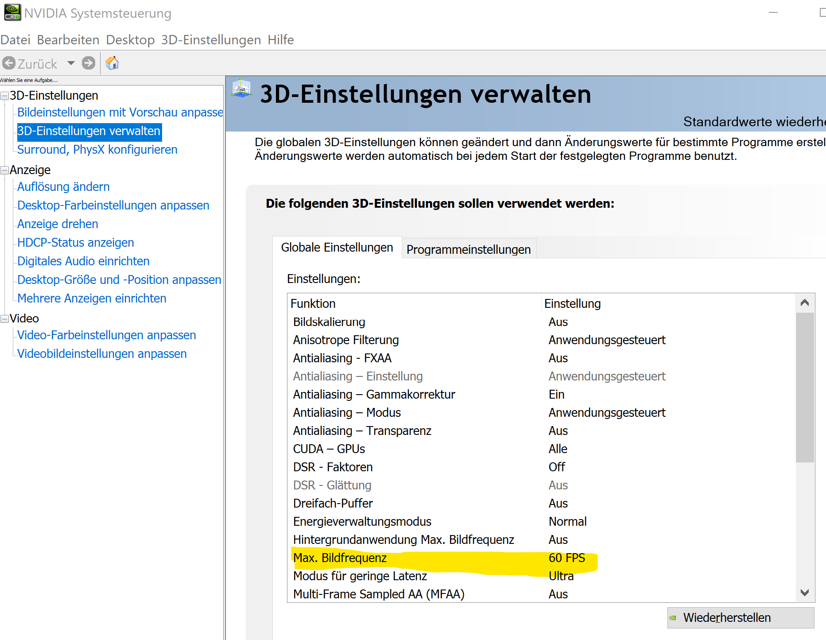
Task: Select the CUDA – GPUs row
Action: click(541, 449)
